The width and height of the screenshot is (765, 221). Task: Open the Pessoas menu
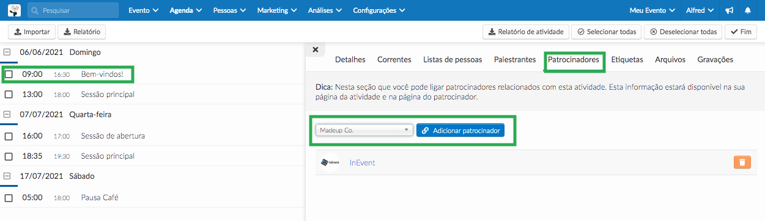click(230, 10)
